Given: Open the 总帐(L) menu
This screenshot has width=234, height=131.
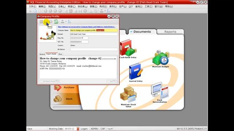Looking at the screenshot, I should point(62,7).
